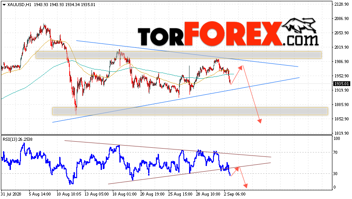The image size is (352, 199).
Task: Click the current price tag 1935.01
Action: coord(342,84)
